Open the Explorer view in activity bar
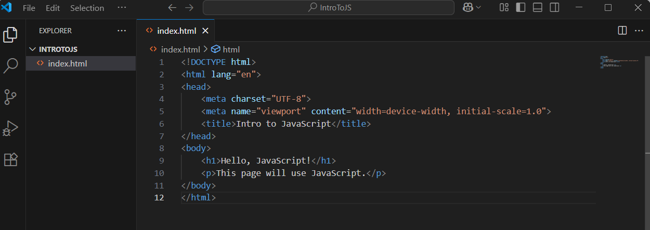 coord(10,35)
